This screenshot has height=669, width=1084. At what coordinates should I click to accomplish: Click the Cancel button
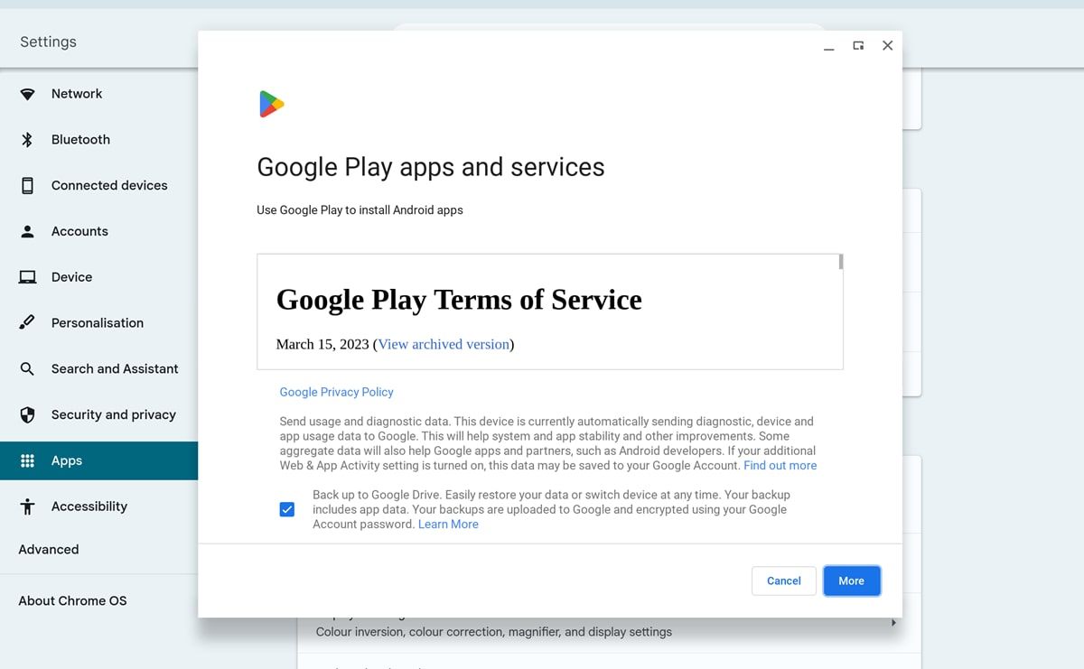(x=784, y=581)
